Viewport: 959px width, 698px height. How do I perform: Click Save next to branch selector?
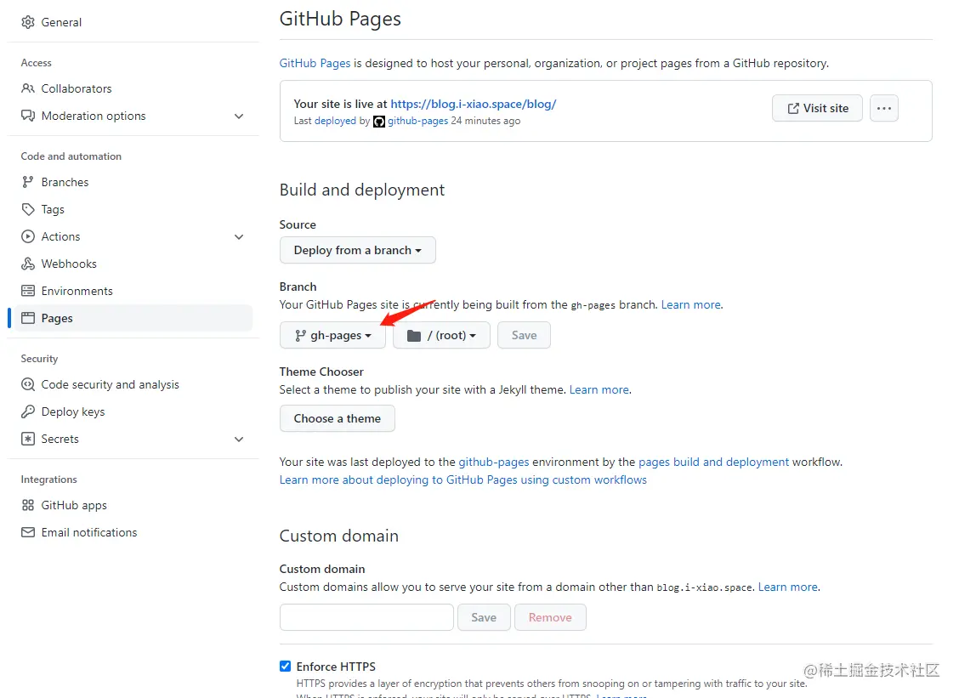click(525, 335)
